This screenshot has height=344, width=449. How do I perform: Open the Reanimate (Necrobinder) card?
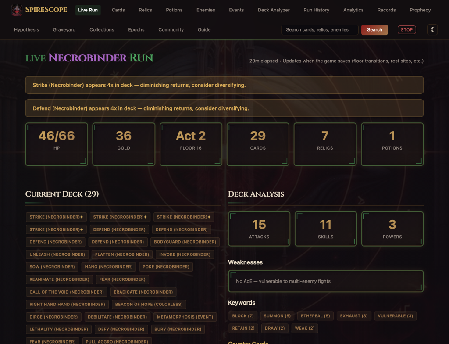(59, 279)
